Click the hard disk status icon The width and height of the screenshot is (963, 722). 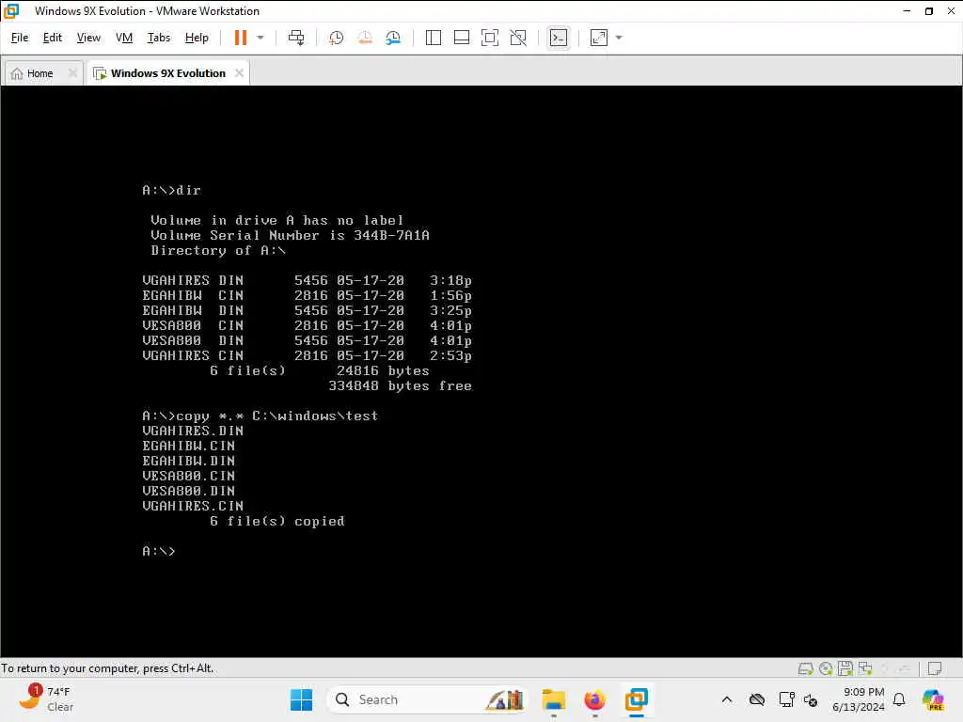[805, 668]
